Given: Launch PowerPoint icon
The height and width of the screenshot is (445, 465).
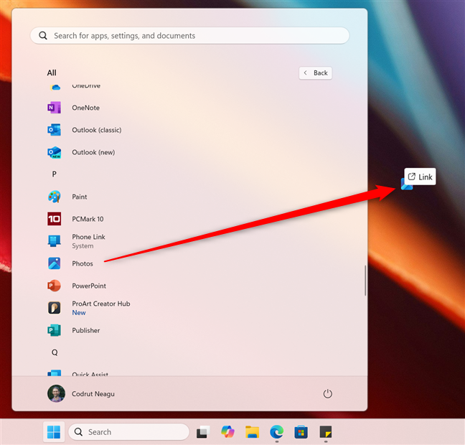Looking at the screenshot, I should pyautogui.click(x=55, y=286).
